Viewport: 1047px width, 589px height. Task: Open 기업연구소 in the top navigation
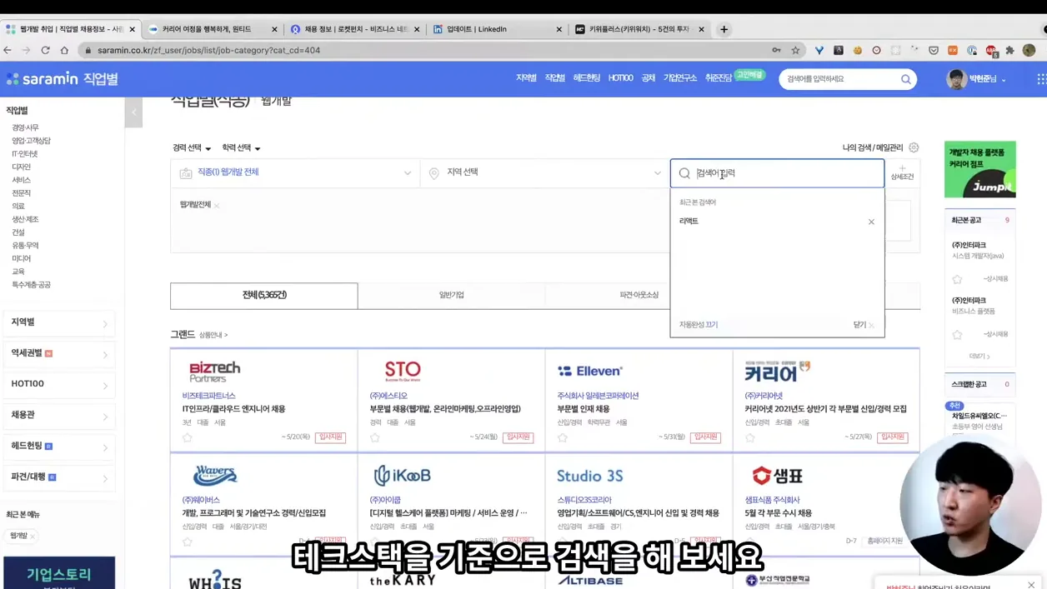pyautogui.click(x=679, y=78)
